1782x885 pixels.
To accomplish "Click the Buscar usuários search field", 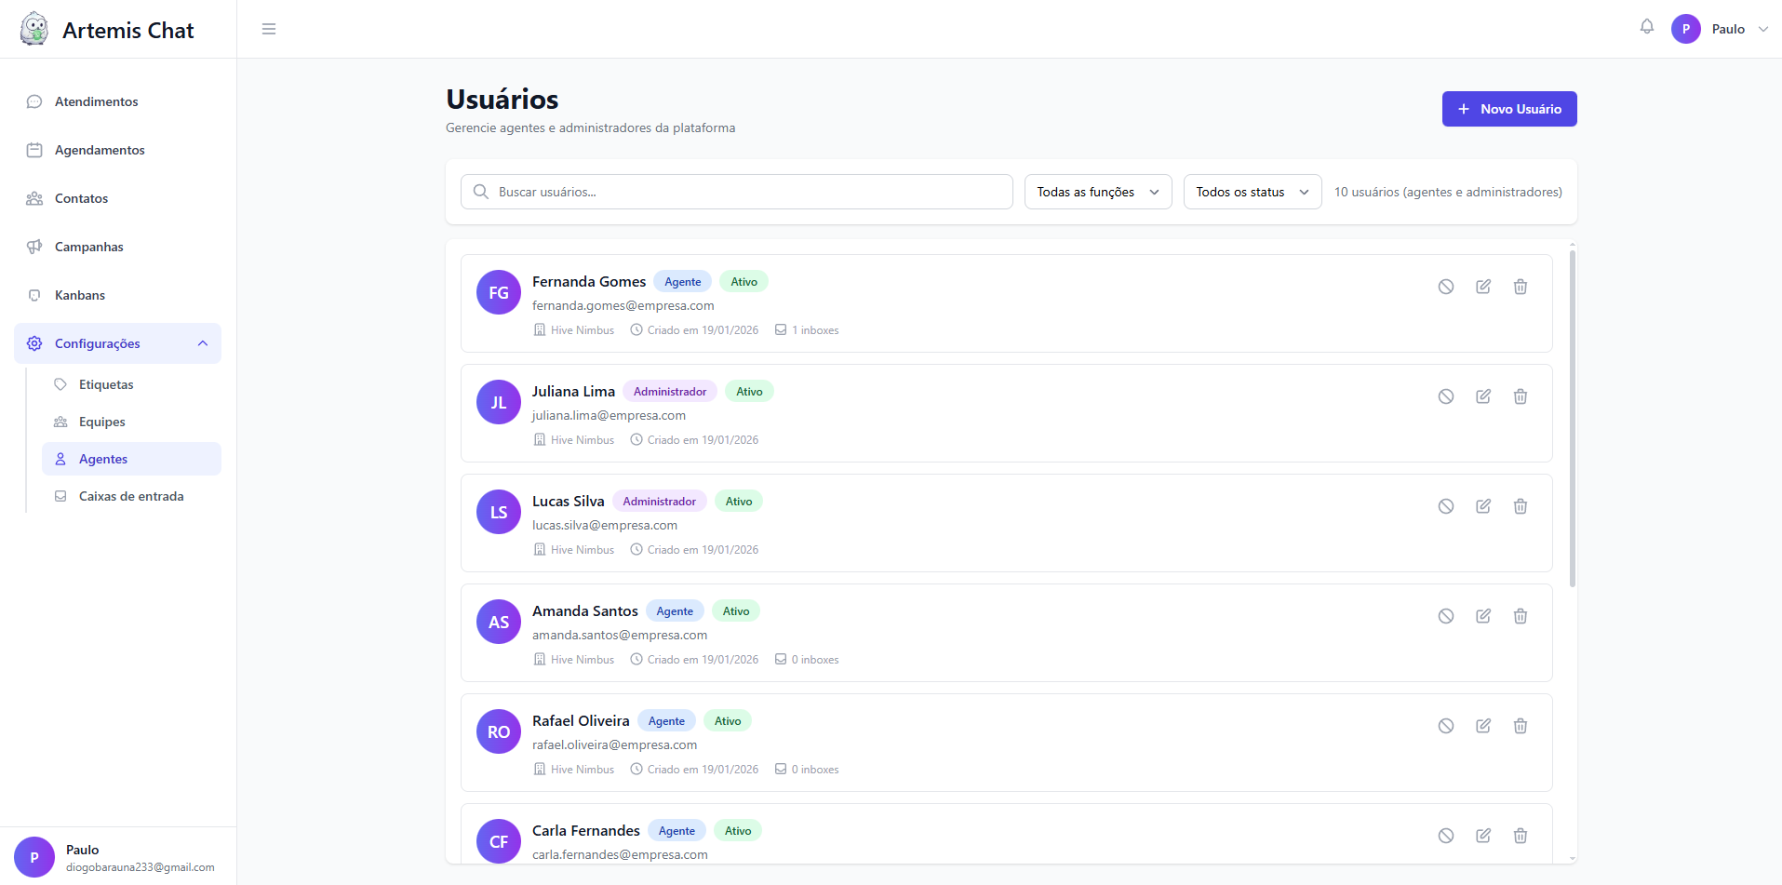I will click(x=736, y=192).
